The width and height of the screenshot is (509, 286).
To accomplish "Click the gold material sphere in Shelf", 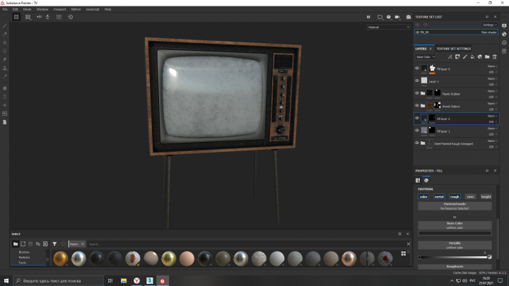I will click(61, 258).
